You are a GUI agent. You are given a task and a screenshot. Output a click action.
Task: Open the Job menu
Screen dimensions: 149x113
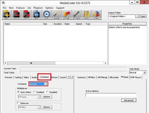coord(29,8)
